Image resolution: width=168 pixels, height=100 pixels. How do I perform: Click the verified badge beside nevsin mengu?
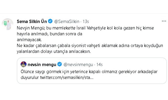coord(59,64)
